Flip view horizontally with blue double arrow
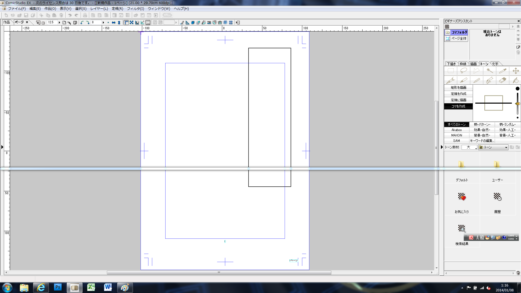This screenshot has width=521, height=293. 113,23
